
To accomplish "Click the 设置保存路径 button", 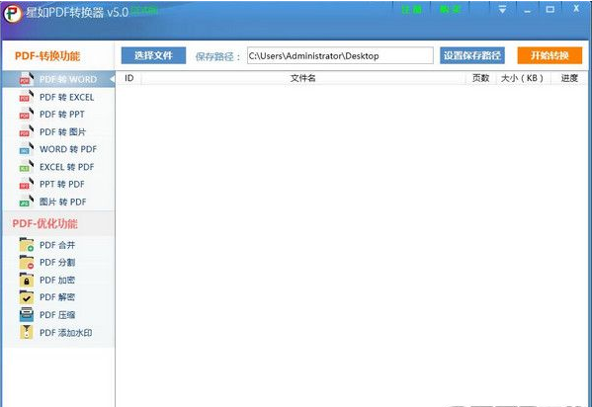I will pyautogui.click(x=472, y=55).
